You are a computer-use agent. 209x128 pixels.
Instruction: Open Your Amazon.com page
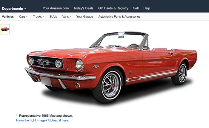(x=56, y=8)
